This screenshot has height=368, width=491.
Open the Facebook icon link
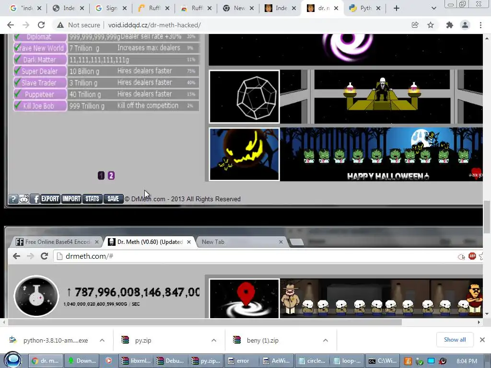point(35,199)
